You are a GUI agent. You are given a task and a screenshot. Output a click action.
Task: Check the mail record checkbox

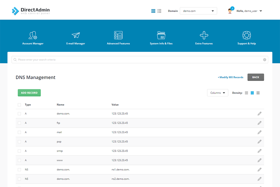coord(19,132)
